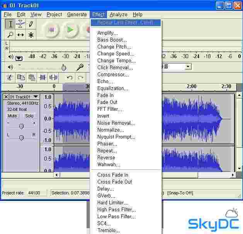Select the Zoom magnifier tool
The image size is (243, 234).
coord(10,35)
